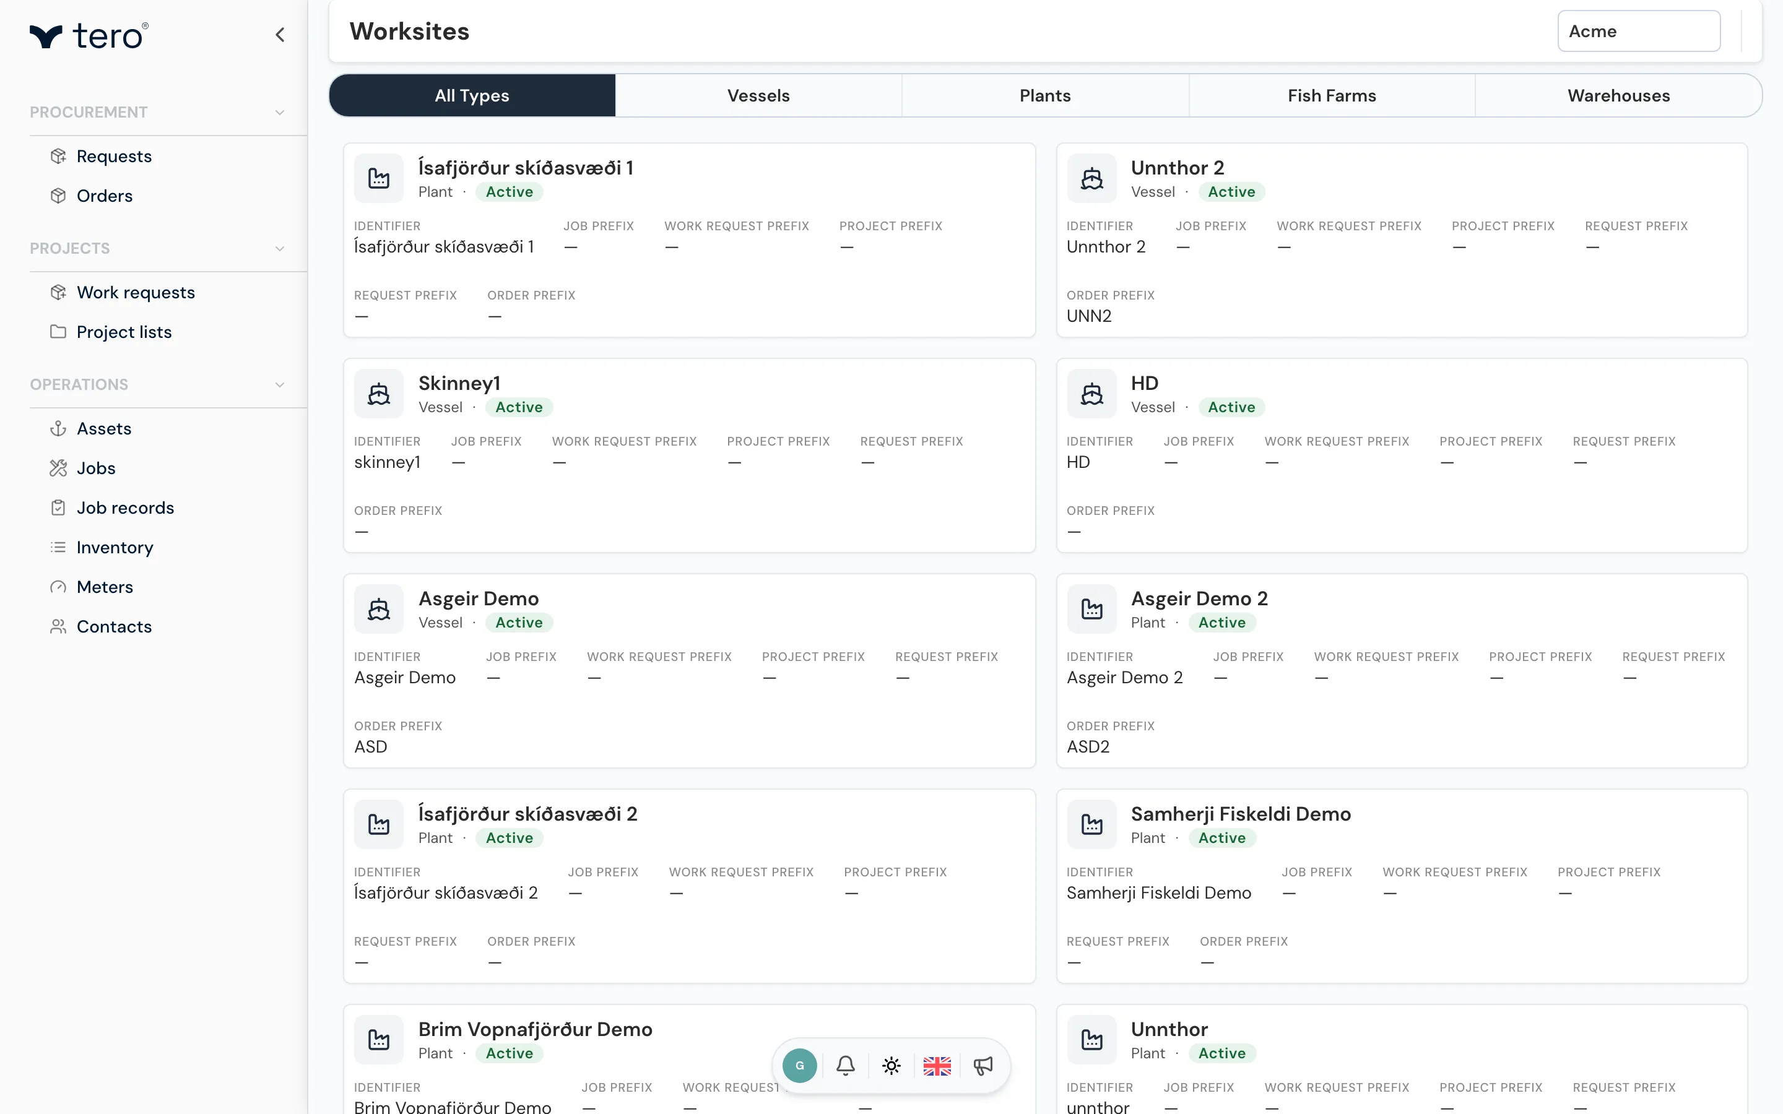Screen dimensions: 1783x1114
Task: Click plant icon on the Unnthor card
Action: click(1091, 1040)
